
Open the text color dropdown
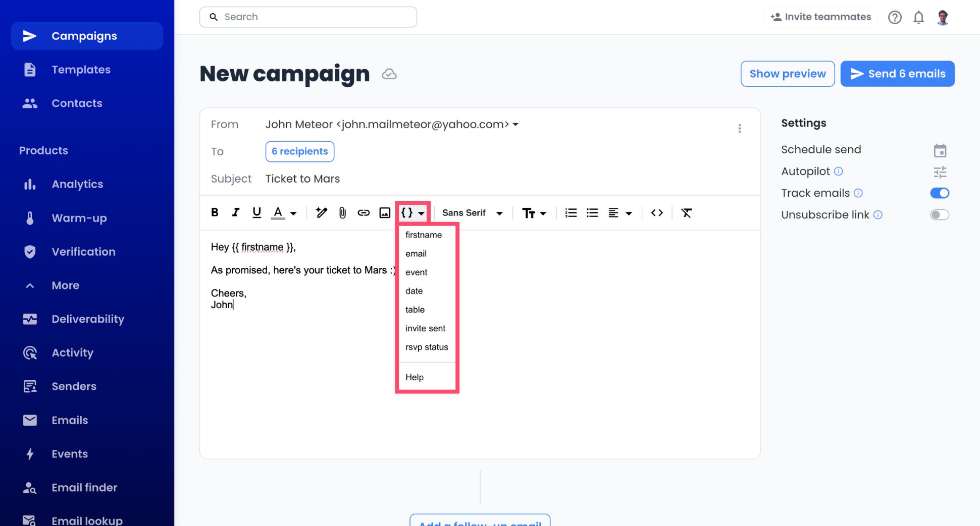pos(284,212)
